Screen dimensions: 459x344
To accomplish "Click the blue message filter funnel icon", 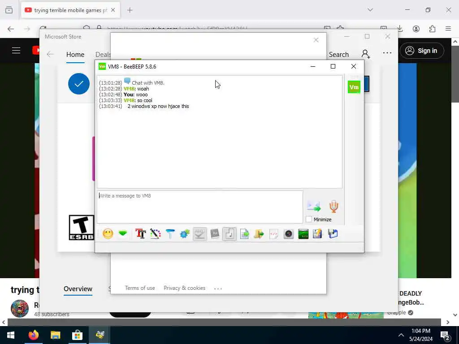I will [170, 234].
